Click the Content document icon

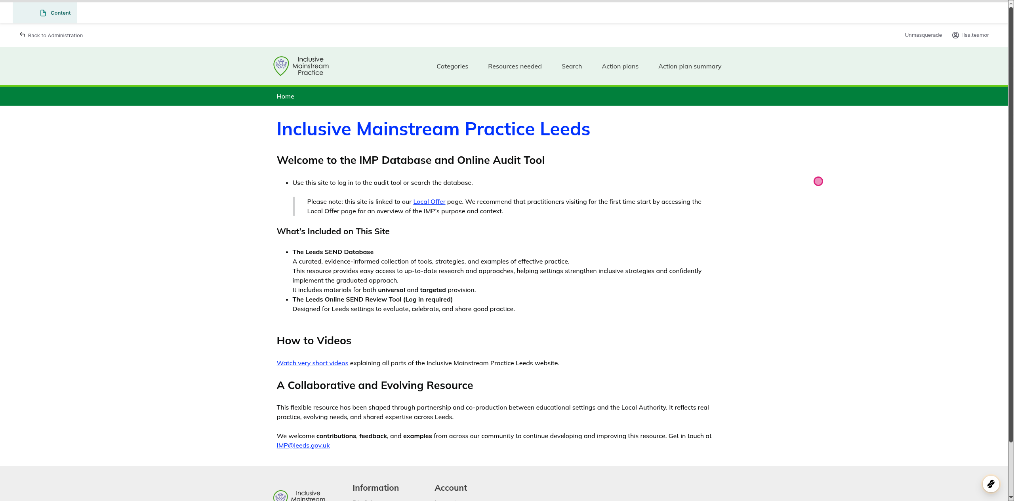[43, 13]
